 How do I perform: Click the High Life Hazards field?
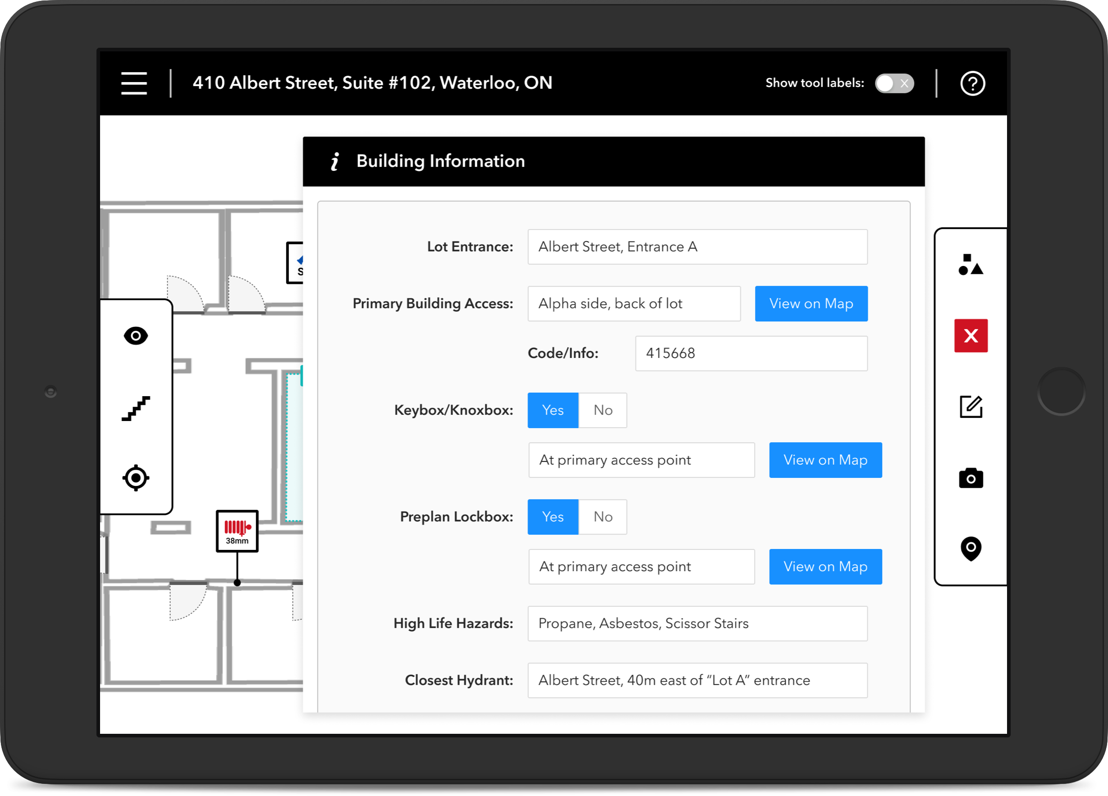point(697,623)
